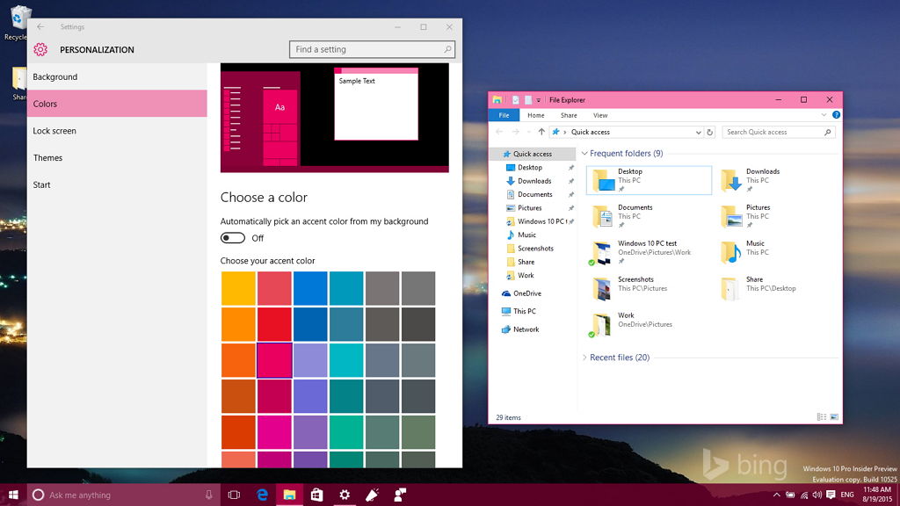The width and height of the screenshot is (900, 506).
Task: Select Lock screen in Personalization sidebar
Action: (54, 130)
